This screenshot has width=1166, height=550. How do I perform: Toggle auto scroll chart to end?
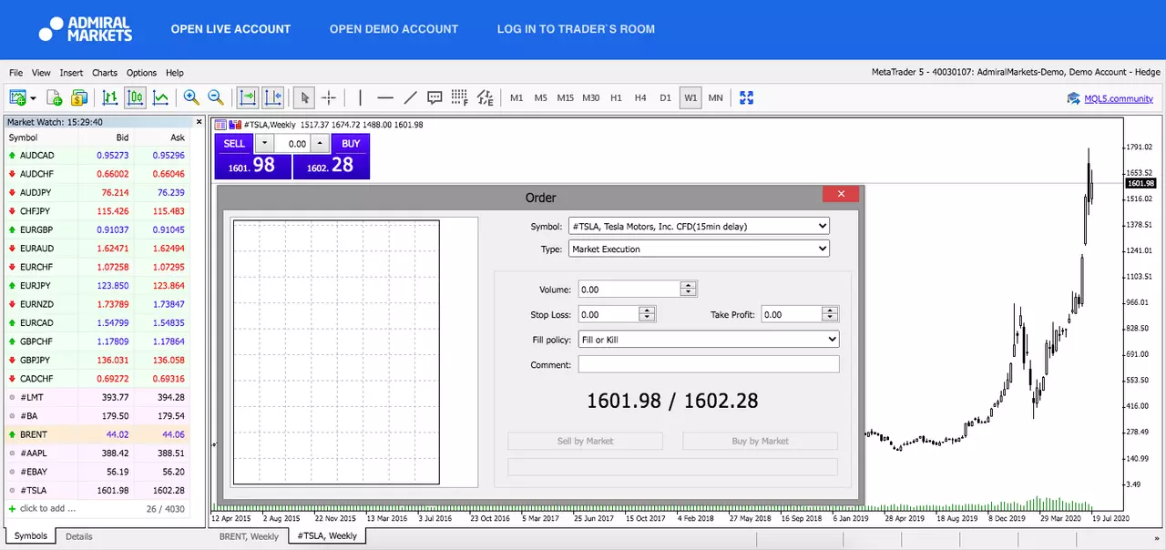pyautogui.click(x=247, y=97)
